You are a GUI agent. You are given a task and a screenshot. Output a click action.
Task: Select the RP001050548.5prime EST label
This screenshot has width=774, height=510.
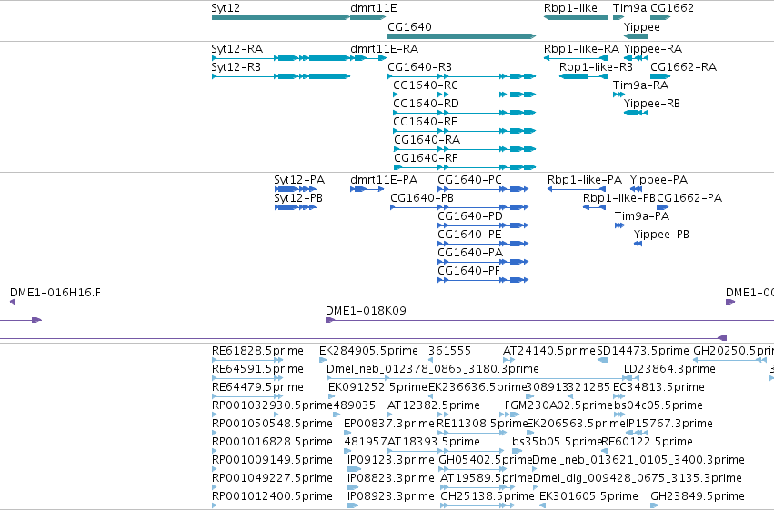tap(272, 425)
